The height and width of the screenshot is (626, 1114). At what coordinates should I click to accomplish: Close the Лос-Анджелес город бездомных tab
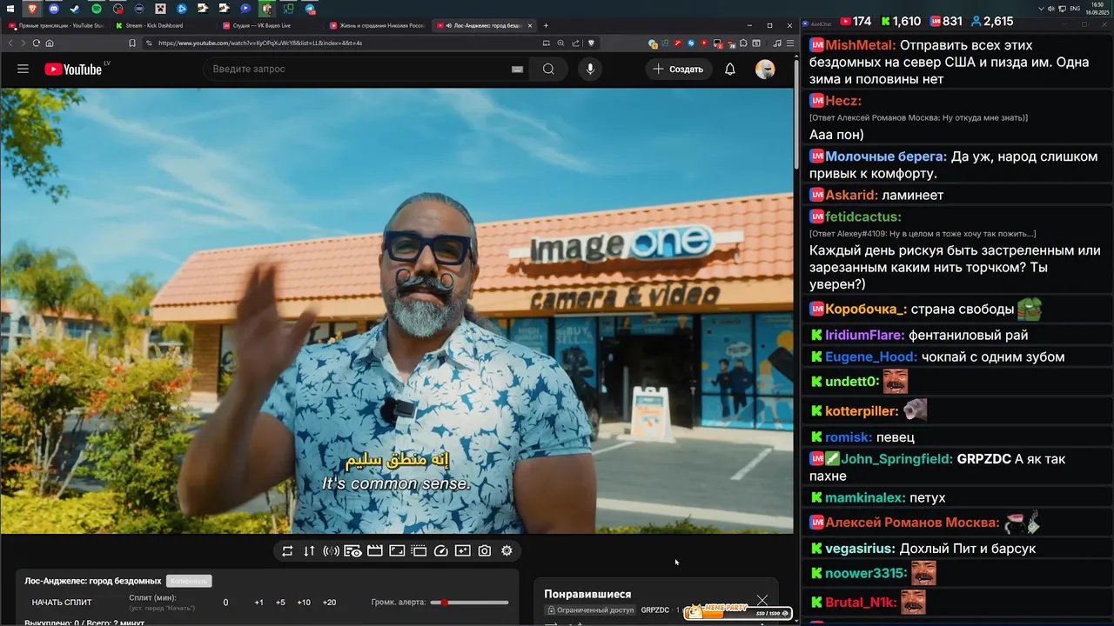pos(530,25)
